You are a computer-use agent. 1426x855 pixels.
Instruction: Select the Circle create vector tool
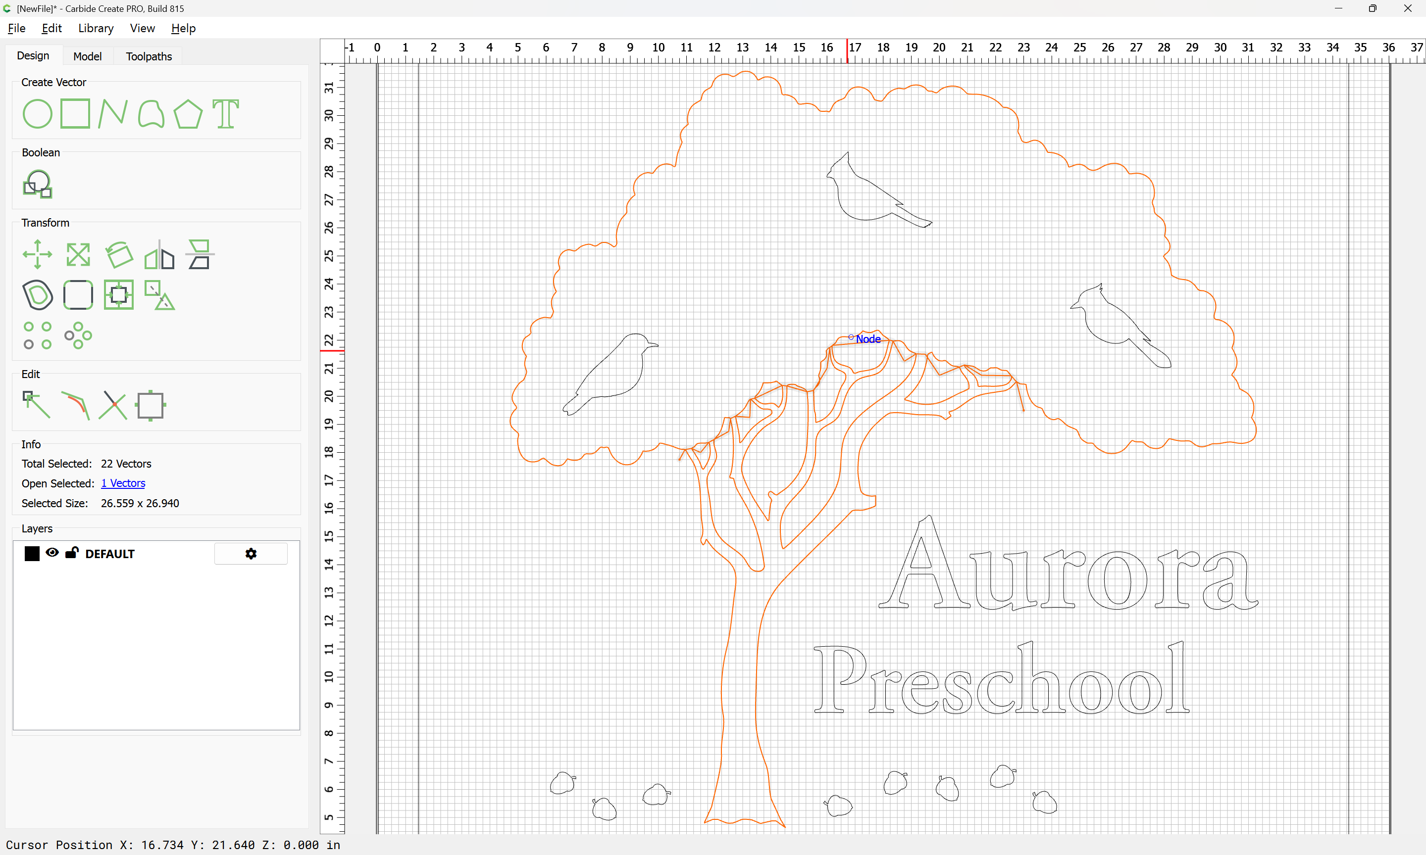38,113
